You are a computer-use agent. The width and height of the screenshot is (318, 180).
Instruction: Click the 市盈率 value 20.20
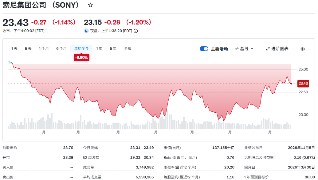pos(230,167)
